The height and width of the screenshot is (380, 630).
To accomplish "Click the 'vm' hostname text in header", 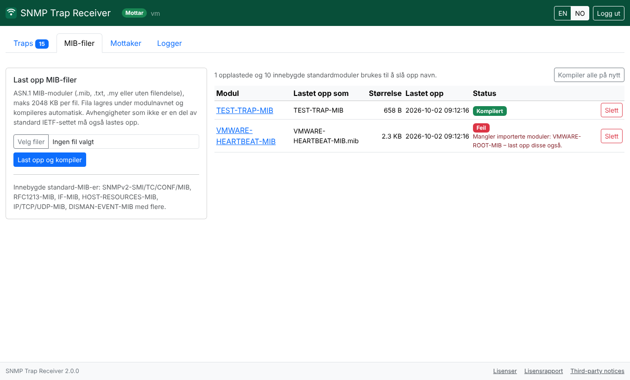I will [x=155, y=13].
